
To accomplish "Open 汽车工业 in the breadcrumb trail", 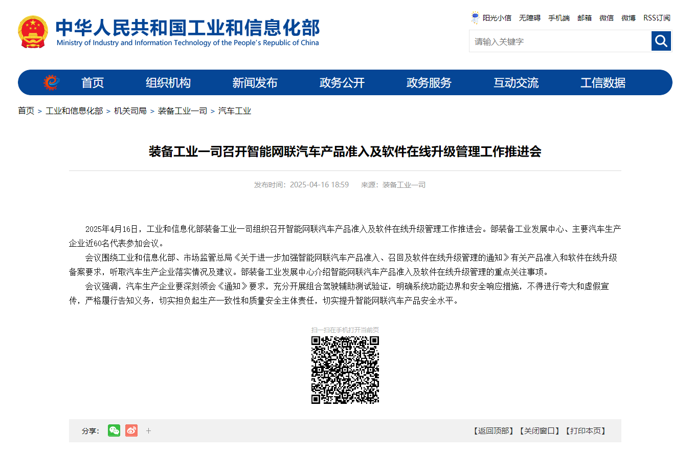I will [x=235, y=110].
